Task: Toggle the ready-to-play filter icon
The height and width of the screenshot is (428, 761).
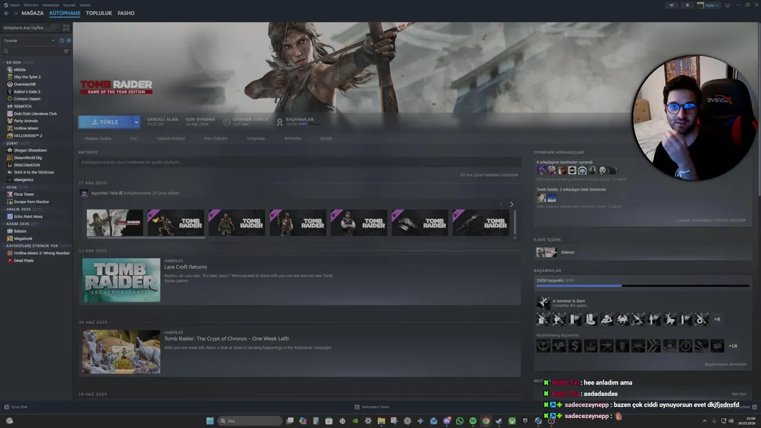Action: [x=68, y=40]
